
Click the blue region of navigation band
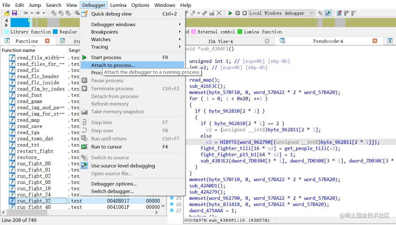point(20,23)
